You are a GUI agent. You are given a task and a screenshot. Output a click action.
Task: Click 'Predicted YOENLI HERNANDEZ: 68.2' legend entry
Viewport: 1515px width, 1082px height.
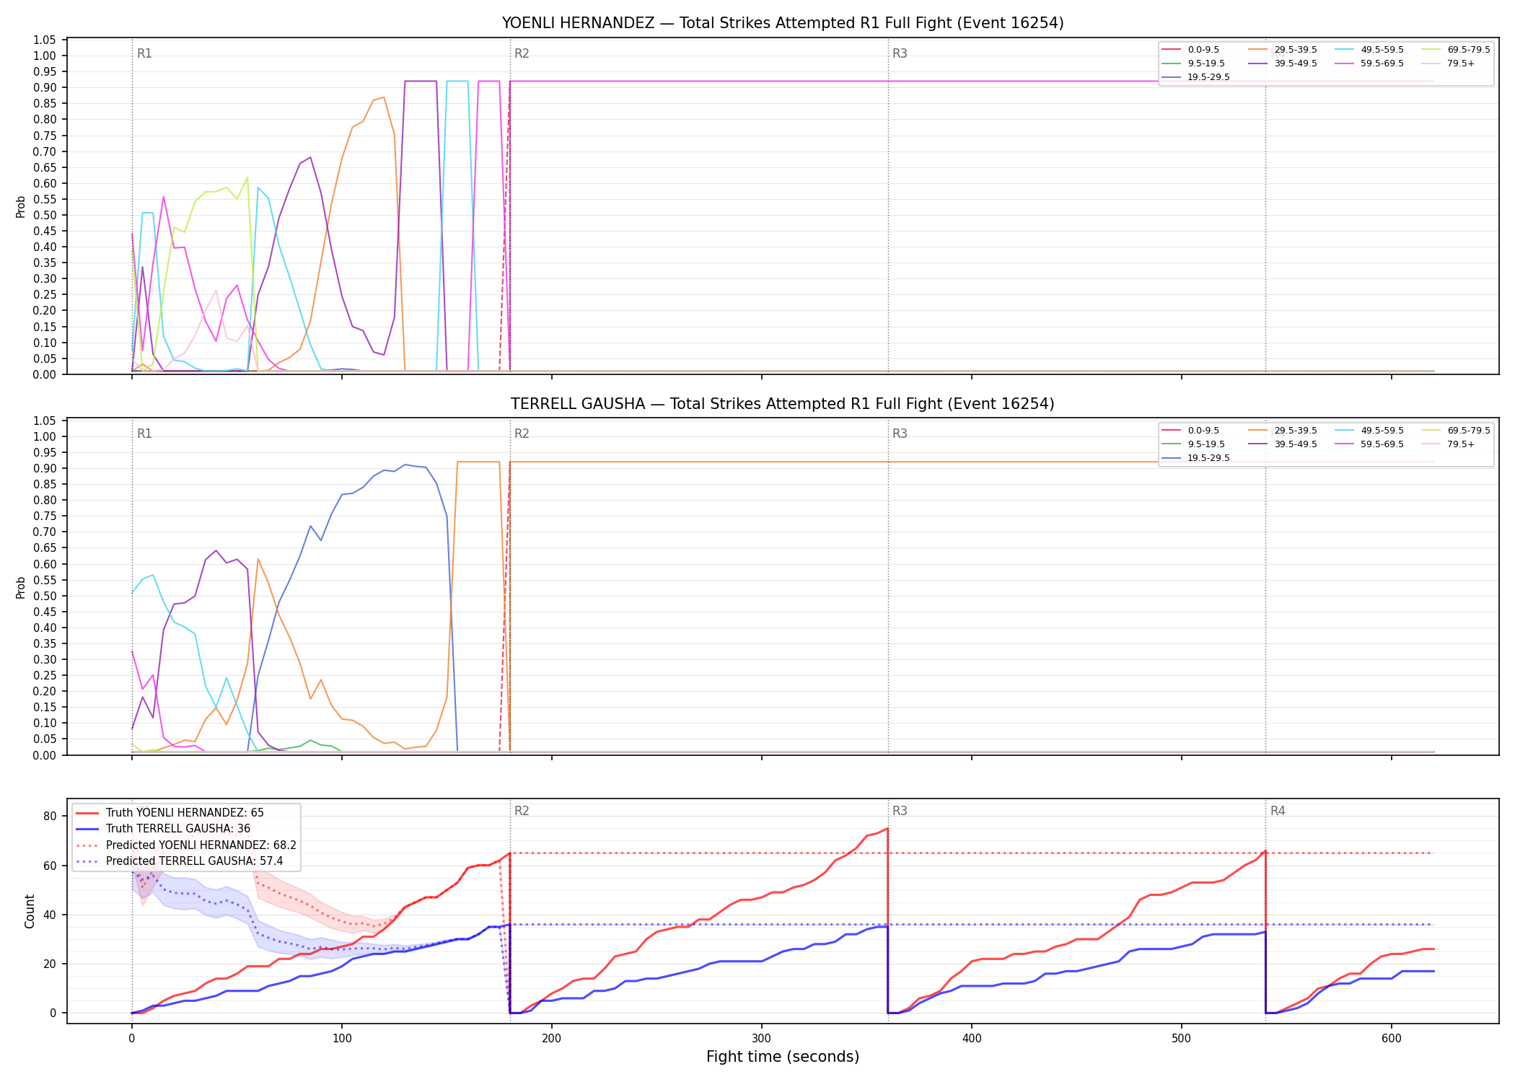pyautogui.click(x=186, y=845)
